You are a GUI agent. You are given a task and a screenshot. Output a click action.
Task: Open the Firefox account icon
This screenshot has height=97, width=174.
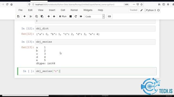tap(168, 4)
